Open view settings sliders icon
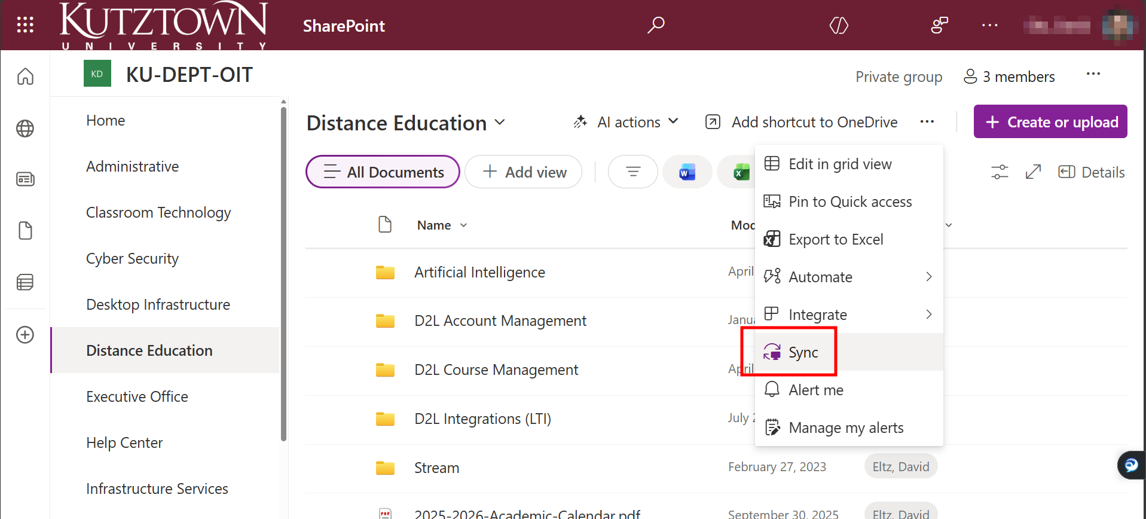Screen dimensions: 1146x519 pyautogui.click(x=1000, y=172)
